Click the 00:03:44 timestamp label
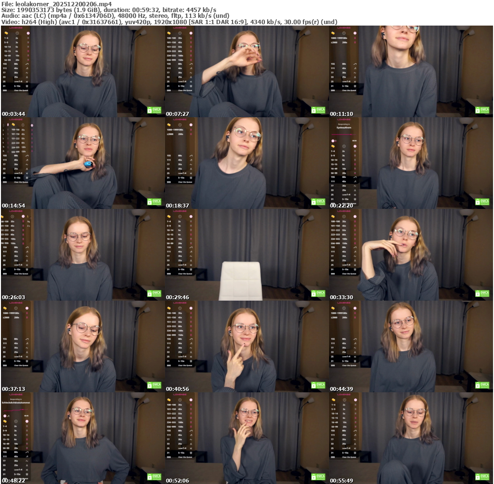 (14, 114)
